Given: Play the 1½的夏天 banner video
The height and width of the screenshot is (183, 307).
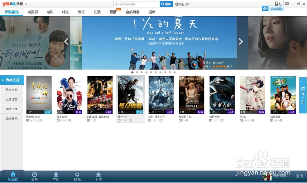Looking at the screenshot, I should pyautogui.click(x=194, y=64).
